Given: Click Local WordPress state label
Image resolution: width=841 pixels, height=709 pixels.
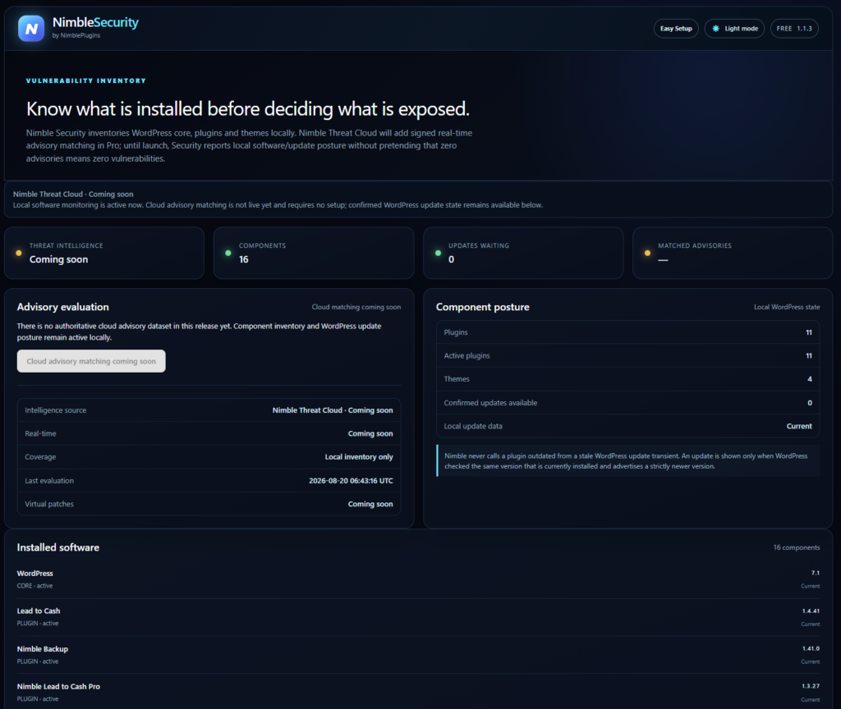Looking at the screenshot, I should 787,307.
